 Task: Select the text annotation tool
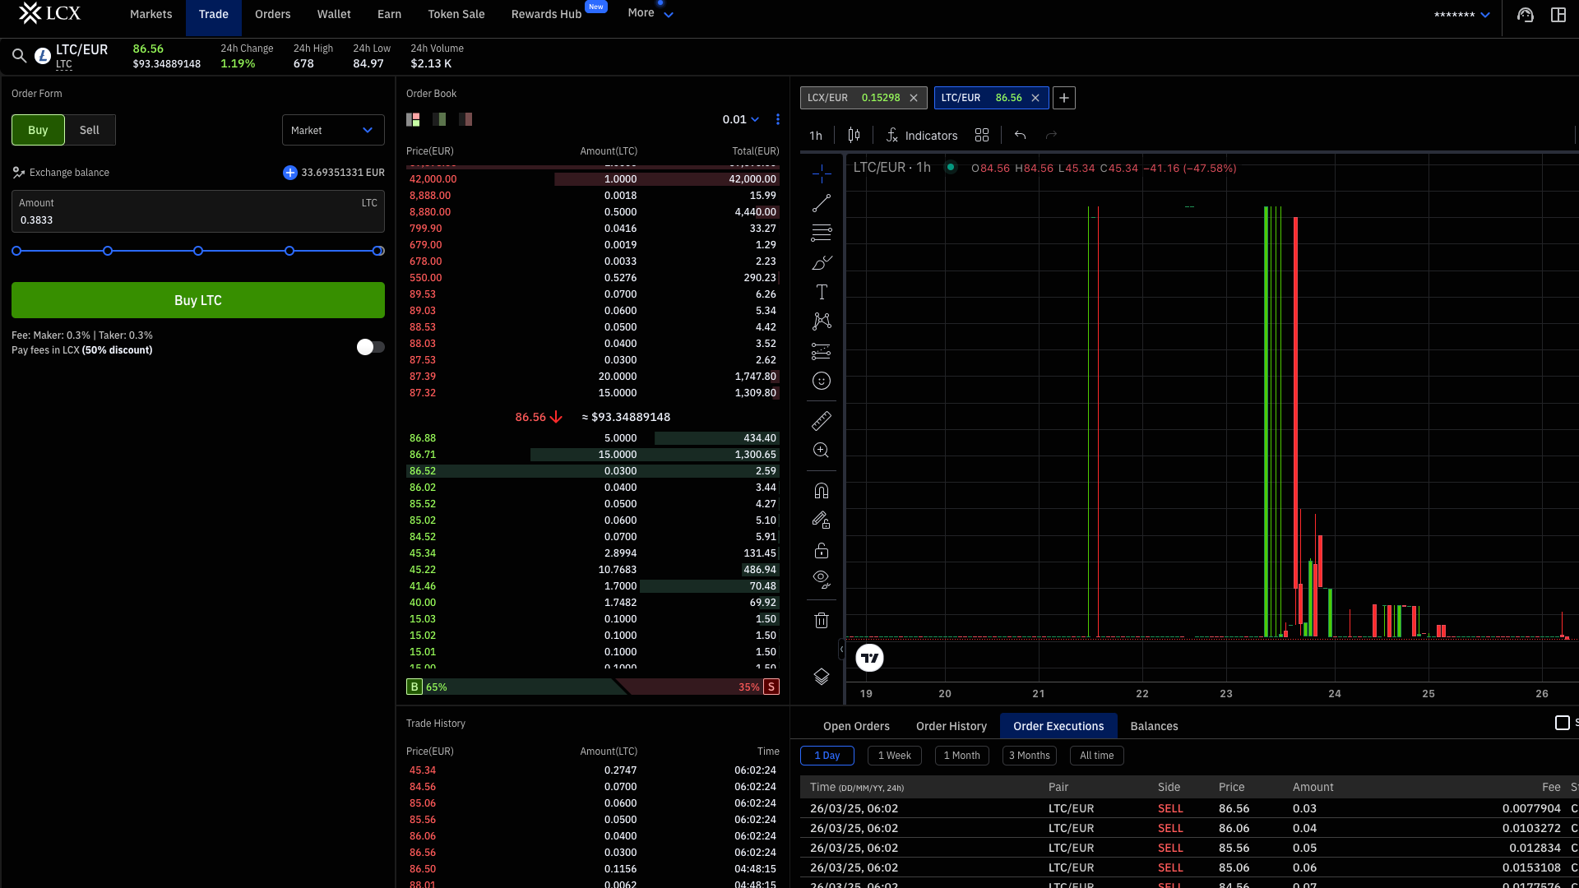coord(822,292)
